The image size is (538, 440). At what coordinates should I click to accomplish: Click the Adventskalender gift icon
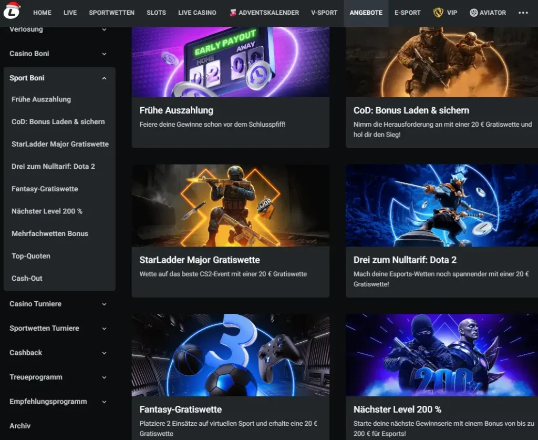point(233,13)
